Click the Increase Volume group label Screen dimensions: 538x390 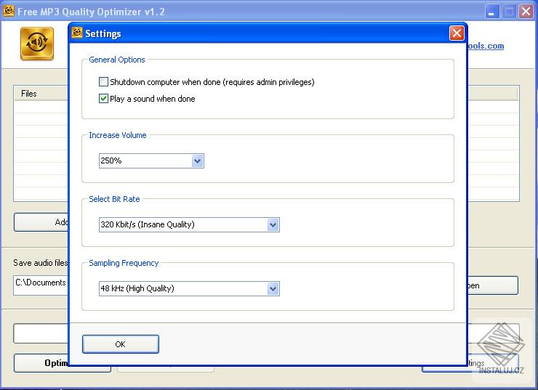(118, 135)
